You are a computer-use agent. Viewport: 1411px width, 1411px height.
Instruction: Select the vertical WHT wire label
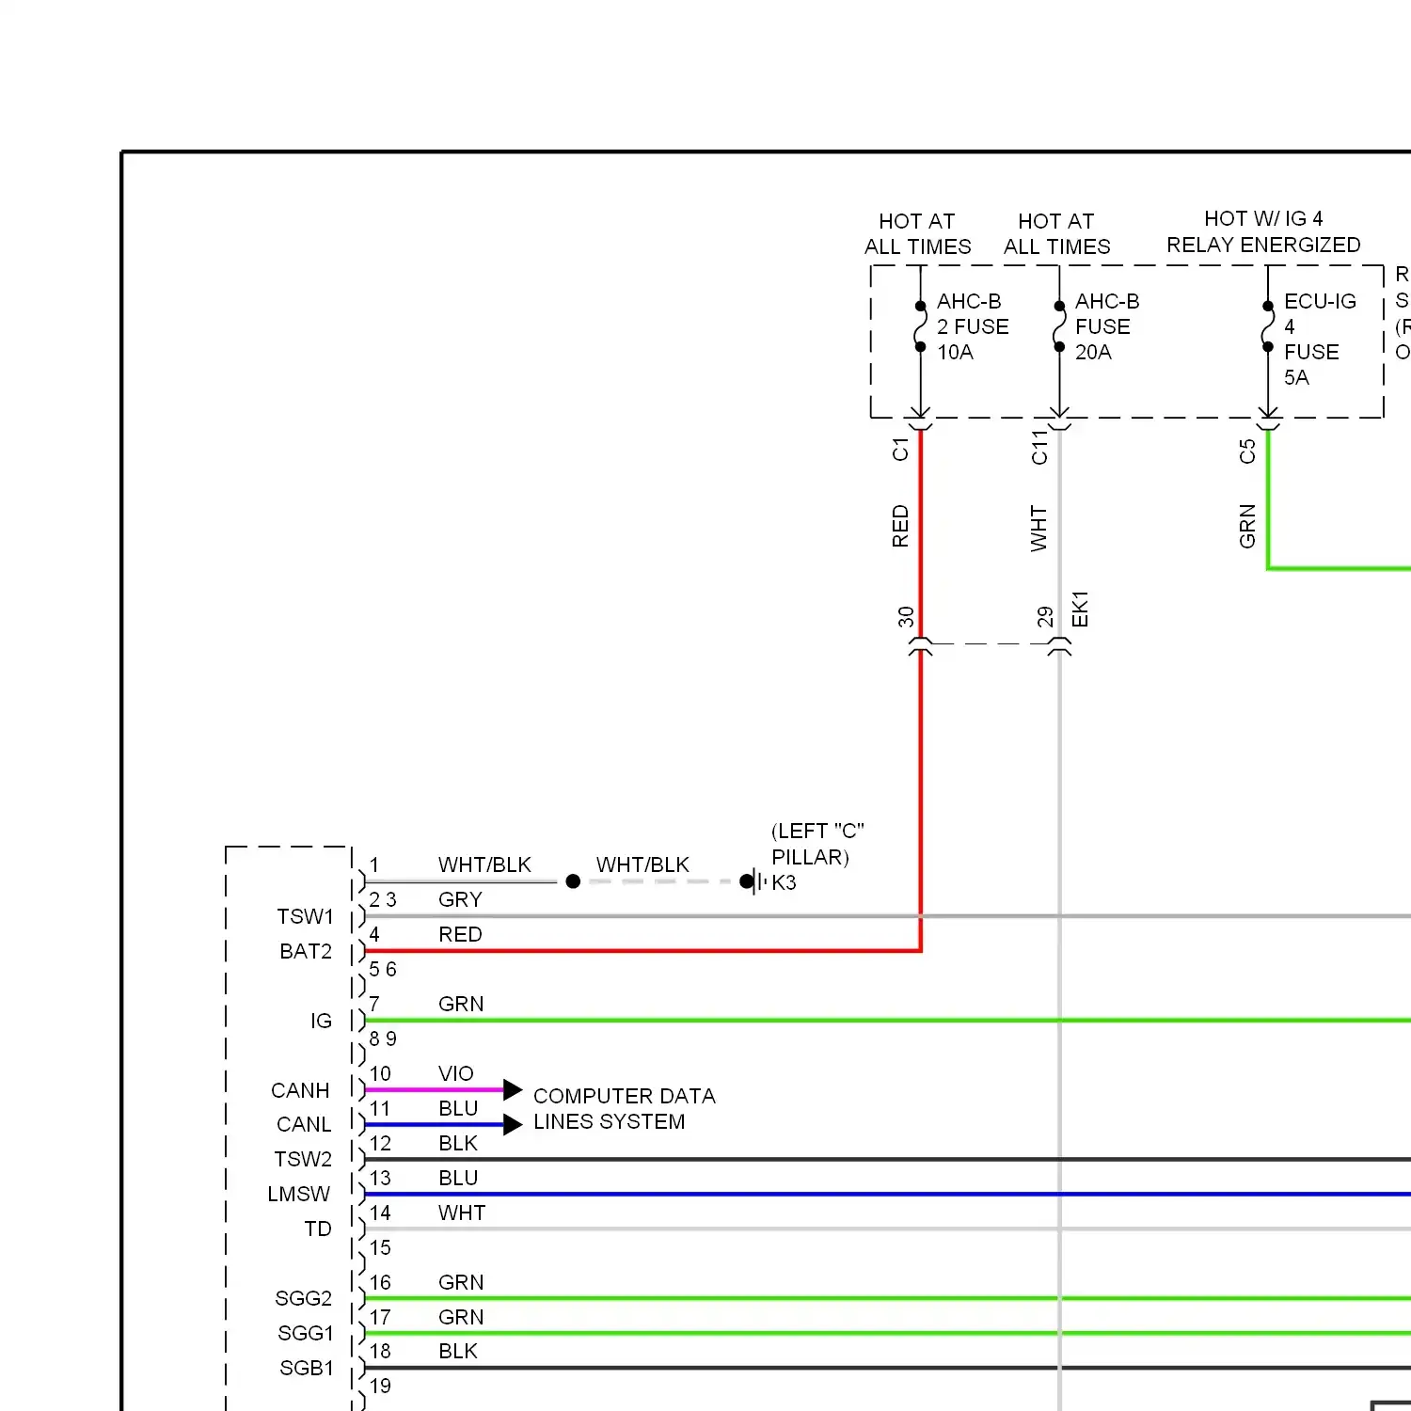click(x=1038, y=529)
